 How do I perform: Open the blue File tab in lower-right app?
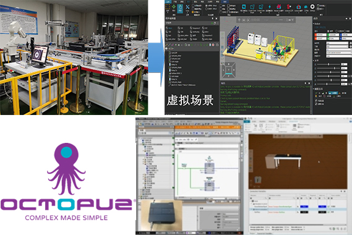247,121
